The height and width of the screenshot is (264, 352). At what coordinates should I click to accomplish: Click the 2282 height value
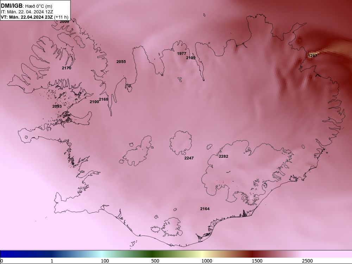tap(224, 156)
